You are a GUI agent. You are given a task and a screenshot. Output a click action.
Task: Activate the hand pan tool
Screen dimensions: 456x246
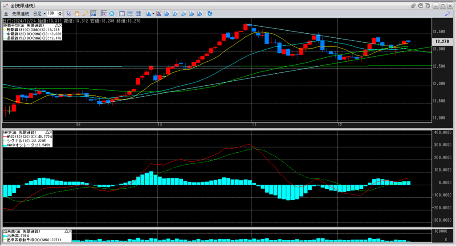pos(77,13)
